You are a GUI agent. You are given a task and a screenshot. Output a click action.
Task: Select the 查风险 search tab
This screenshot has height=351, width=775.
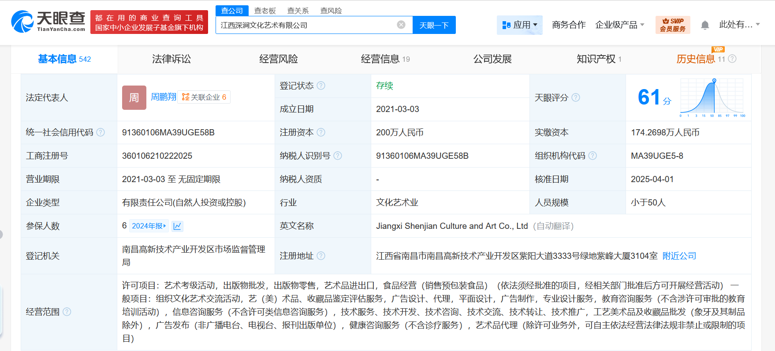331,11
